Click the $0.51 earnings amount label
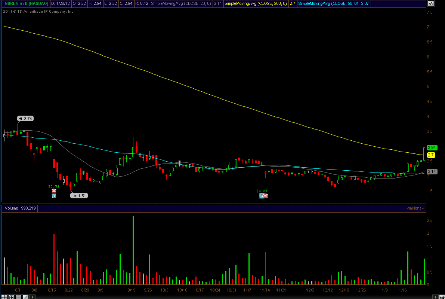 pyautogui.click(x=54, y=186)
